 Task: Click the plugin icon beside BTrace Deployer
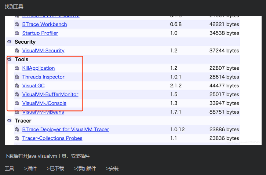[x=17, y=130]
